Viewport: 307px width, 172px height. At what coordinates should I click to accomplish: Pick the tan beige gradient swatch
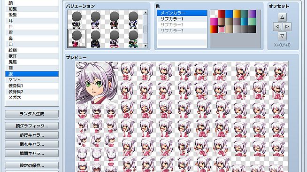pos(229,29)
